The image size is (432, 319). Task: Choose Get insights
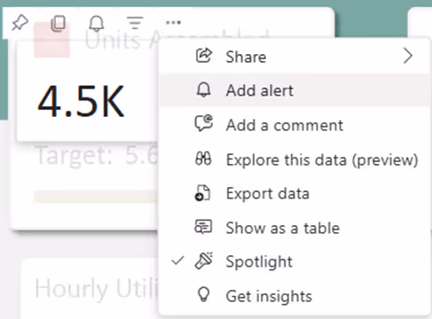click(295, 296)
